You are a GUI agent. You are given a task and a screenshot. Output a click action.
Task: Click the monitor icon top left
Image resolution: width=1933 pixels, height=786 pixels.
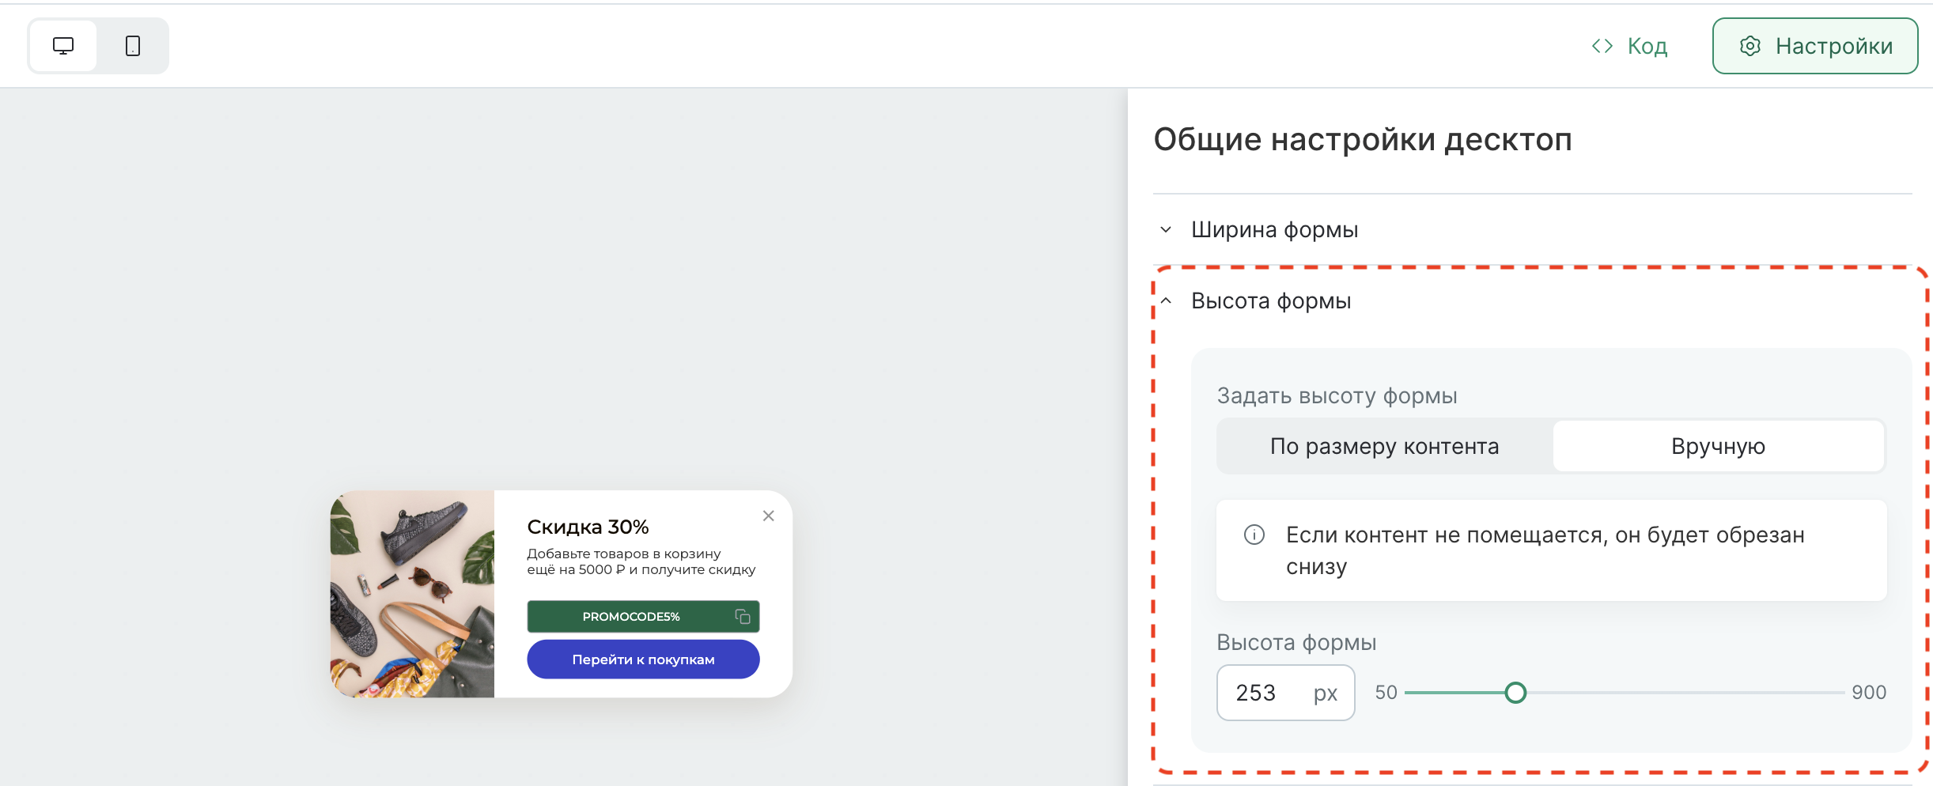pos(63,45)
